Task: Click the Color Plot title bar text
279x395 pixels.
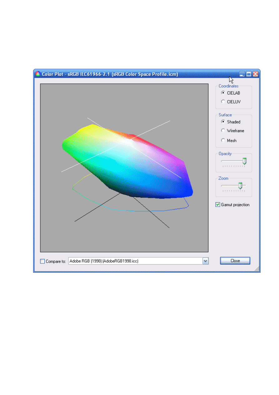Action: click(110, 74)
